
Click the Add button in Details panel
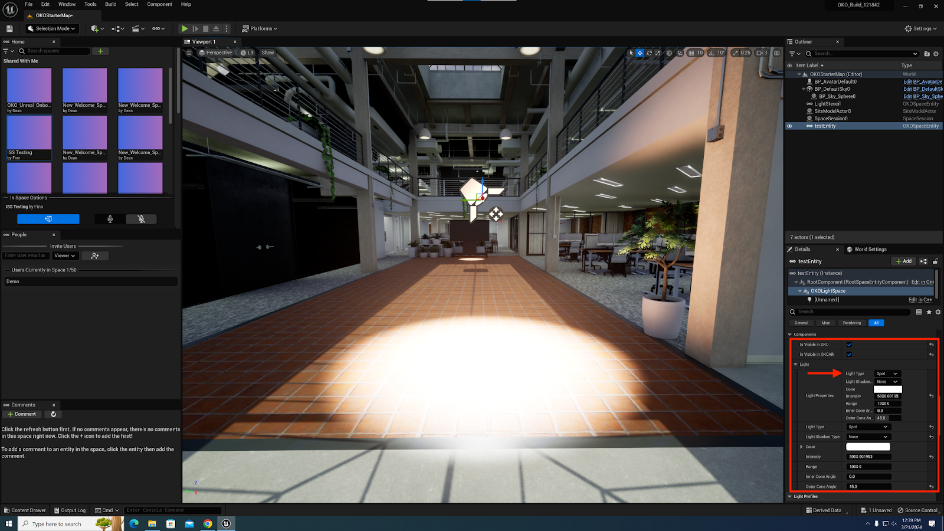tap(903, 261)
